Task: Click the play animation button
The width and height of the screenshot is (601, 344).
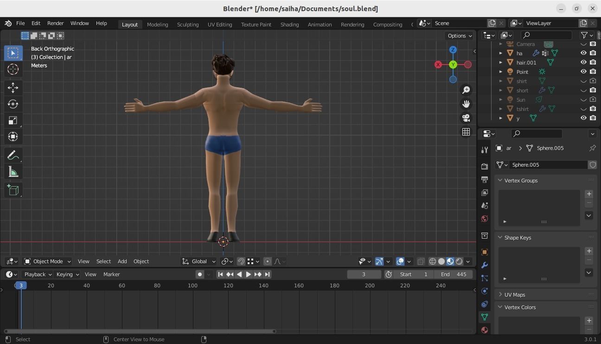Action: [x=248, y=274]
